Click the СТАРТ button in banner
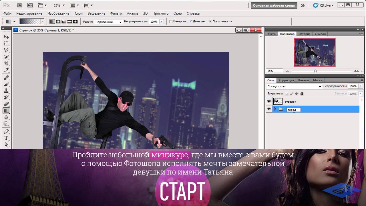Image resolution: width=366 pixels, height=206 pixels. 182,191
